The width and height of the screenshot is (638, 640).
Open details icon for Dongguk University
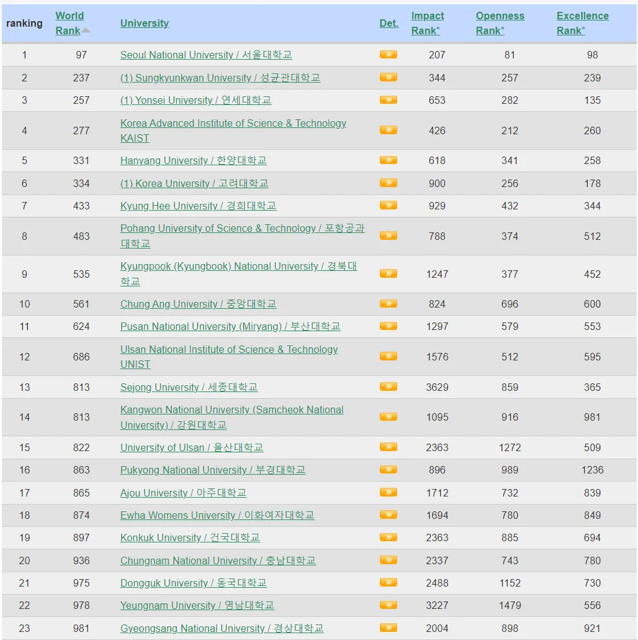click(388, 582)
